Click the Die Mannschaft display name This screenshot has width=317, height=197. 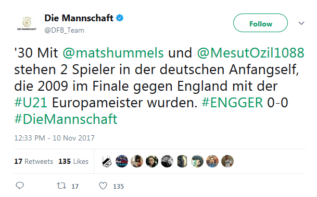tap(79, 18)
